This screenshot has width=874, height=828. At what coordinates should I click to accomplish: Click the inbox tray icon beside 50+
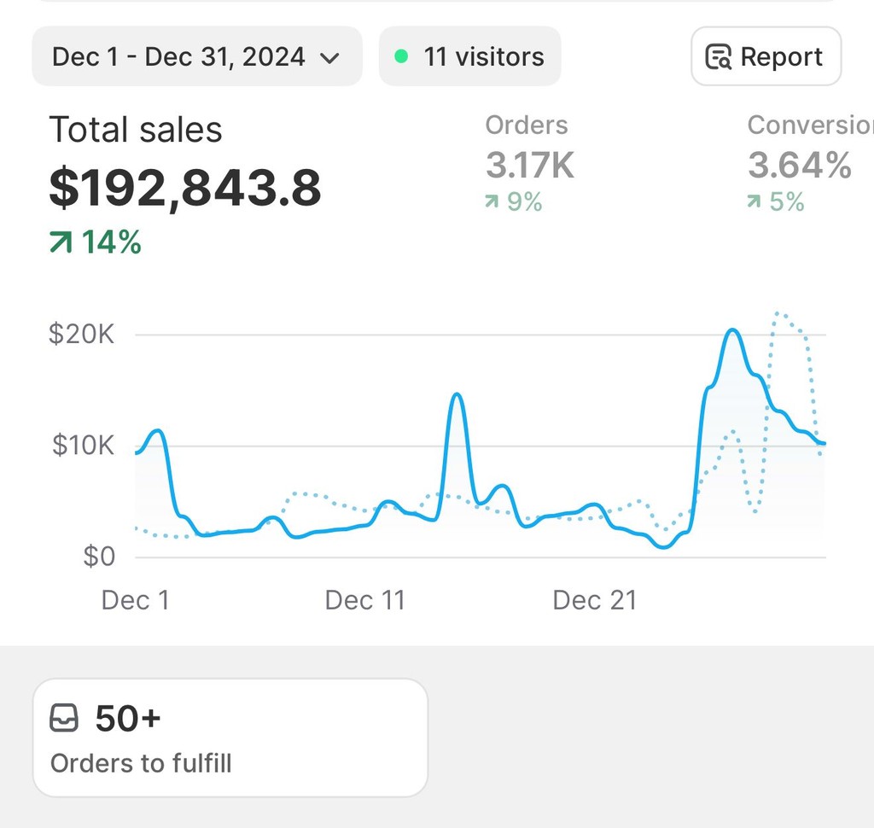click(64, 718)
